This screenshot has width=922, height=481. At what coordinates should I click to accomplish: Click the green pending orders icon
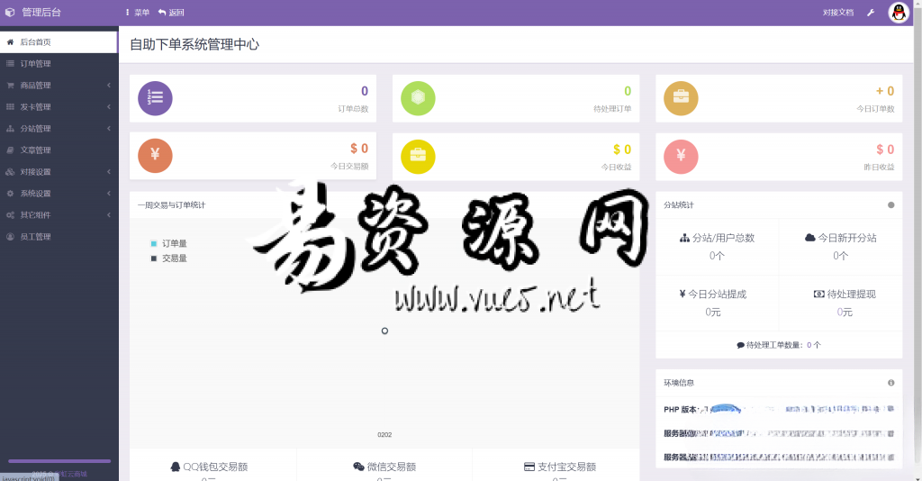(x=418, y=98)
